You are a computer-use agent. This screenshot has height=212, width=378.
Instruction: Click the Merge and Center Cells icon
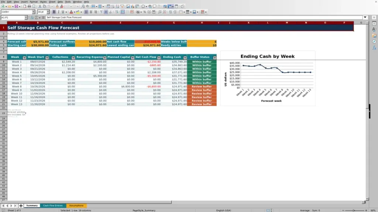(123, 12)
